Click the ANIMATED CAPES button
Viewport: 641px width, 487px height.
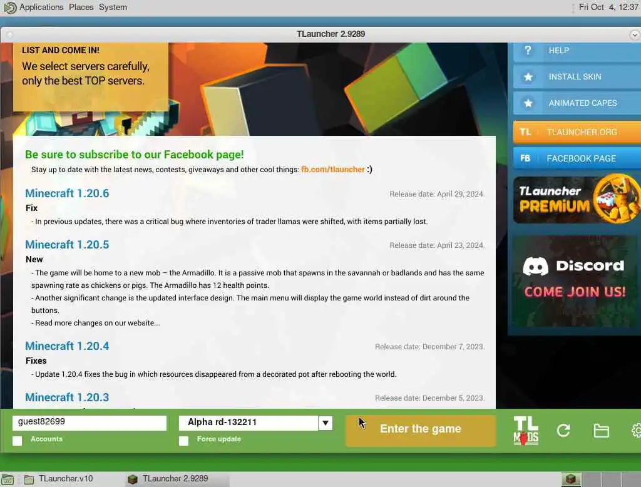pos(577,103)
